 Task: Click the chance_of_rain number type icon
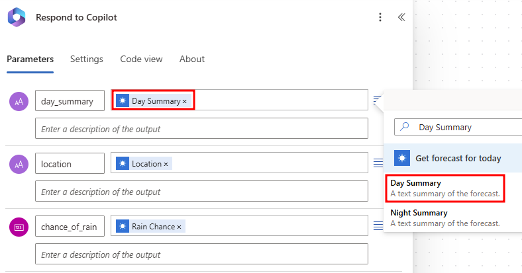click(x=19, y=227)
